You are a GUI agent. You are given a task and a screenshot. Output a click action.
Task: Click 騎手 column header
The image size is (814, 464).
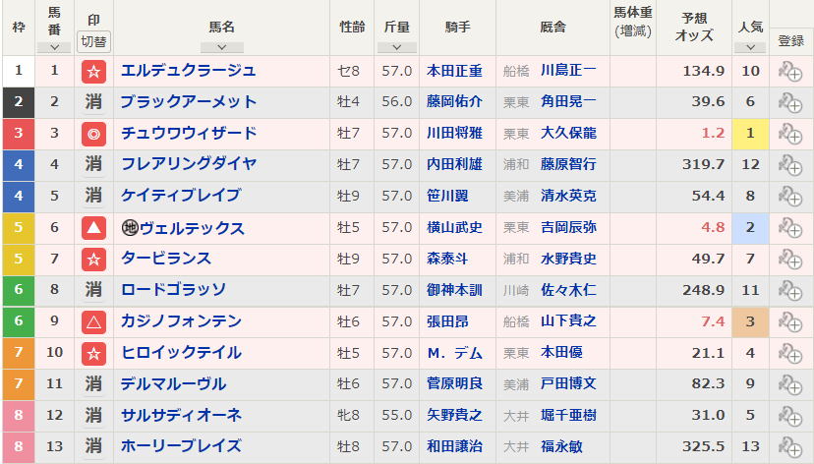tap(457, 27)
